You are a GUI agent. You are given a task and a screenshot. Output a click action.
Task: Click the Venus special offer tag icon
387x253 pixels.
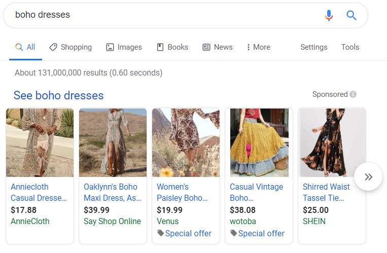click(x=161, y=233)
